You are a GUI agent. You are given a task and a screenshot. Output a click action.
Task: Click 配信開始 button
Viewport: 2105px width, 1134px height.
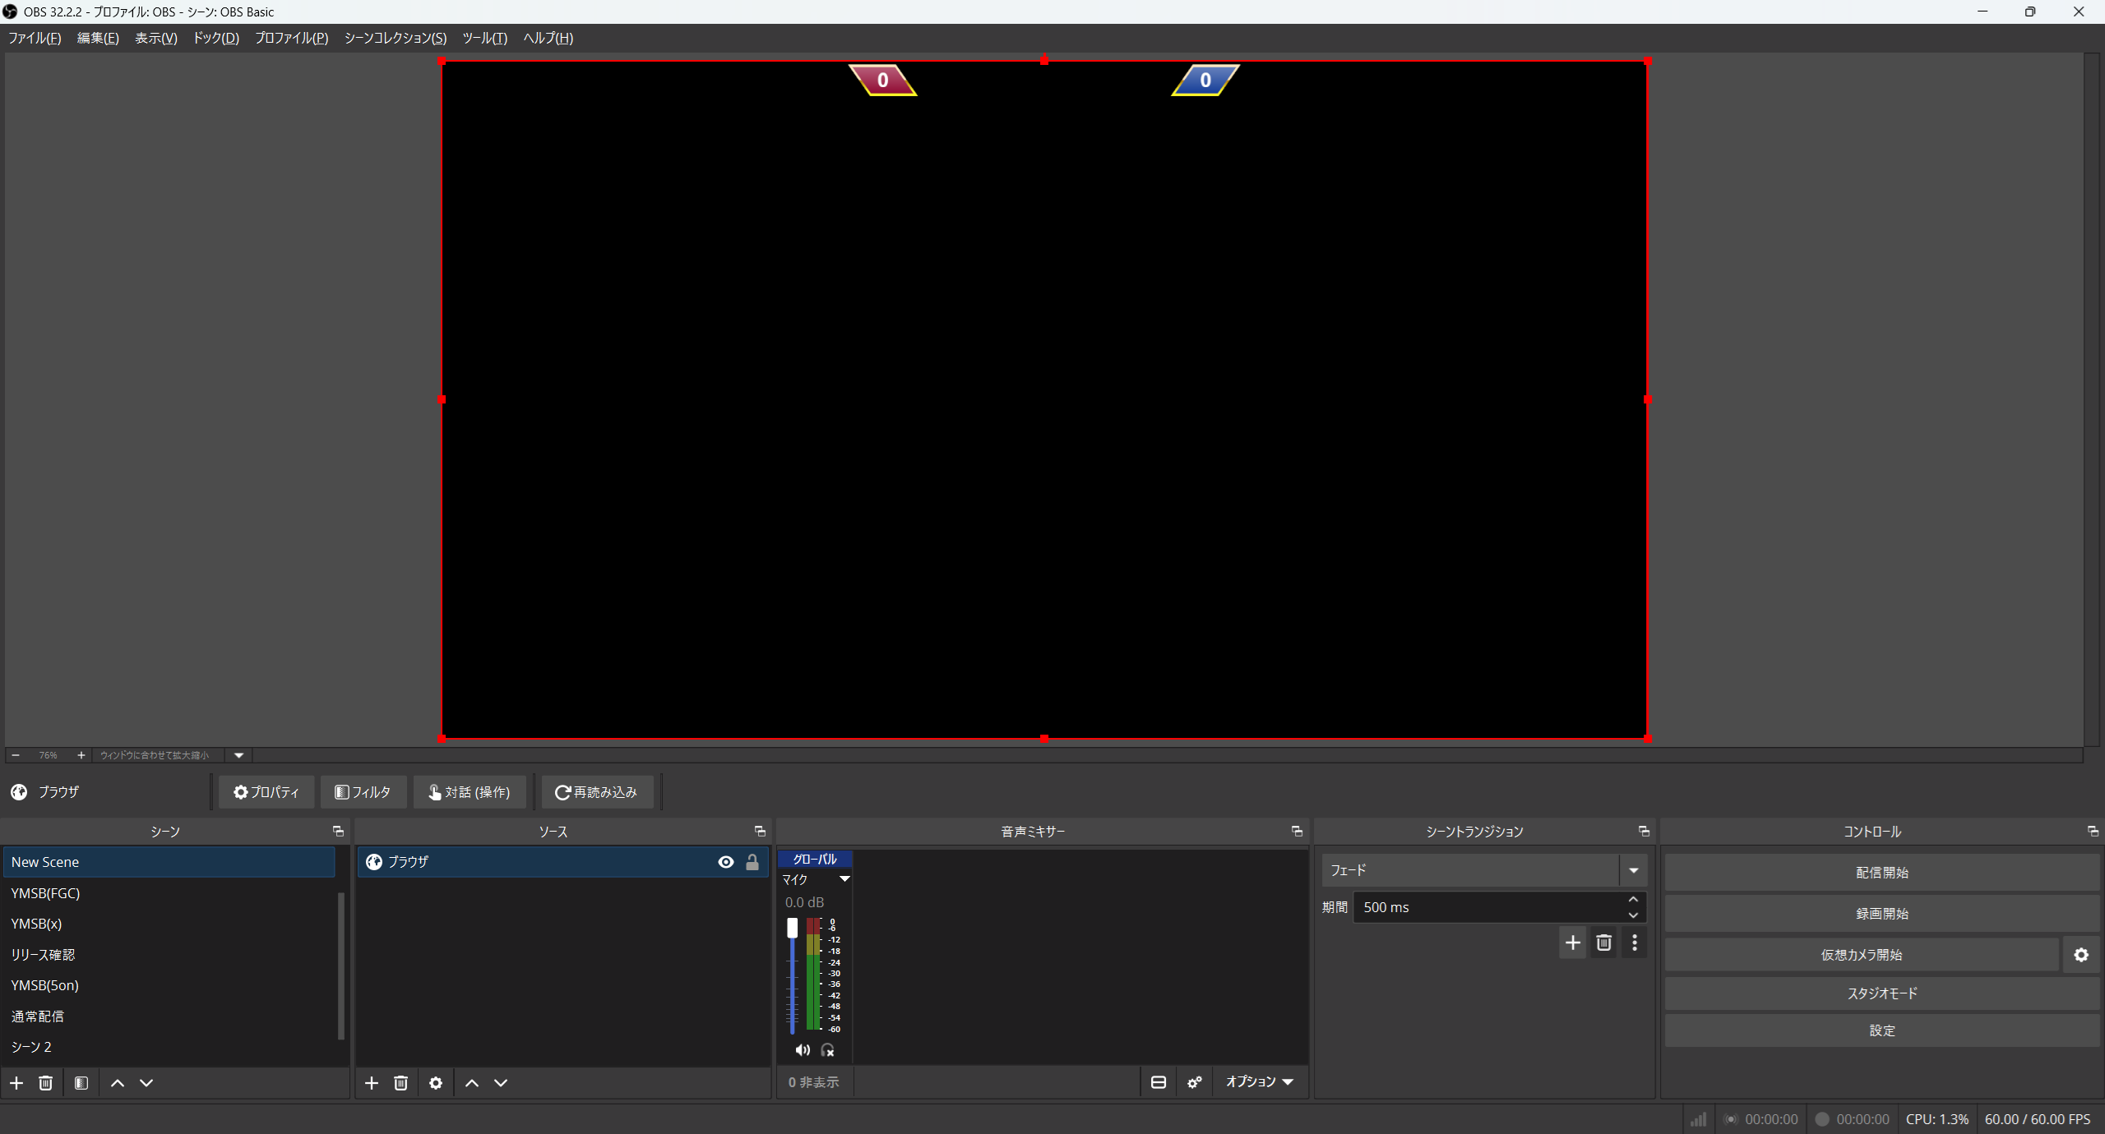pos(1882,873)
